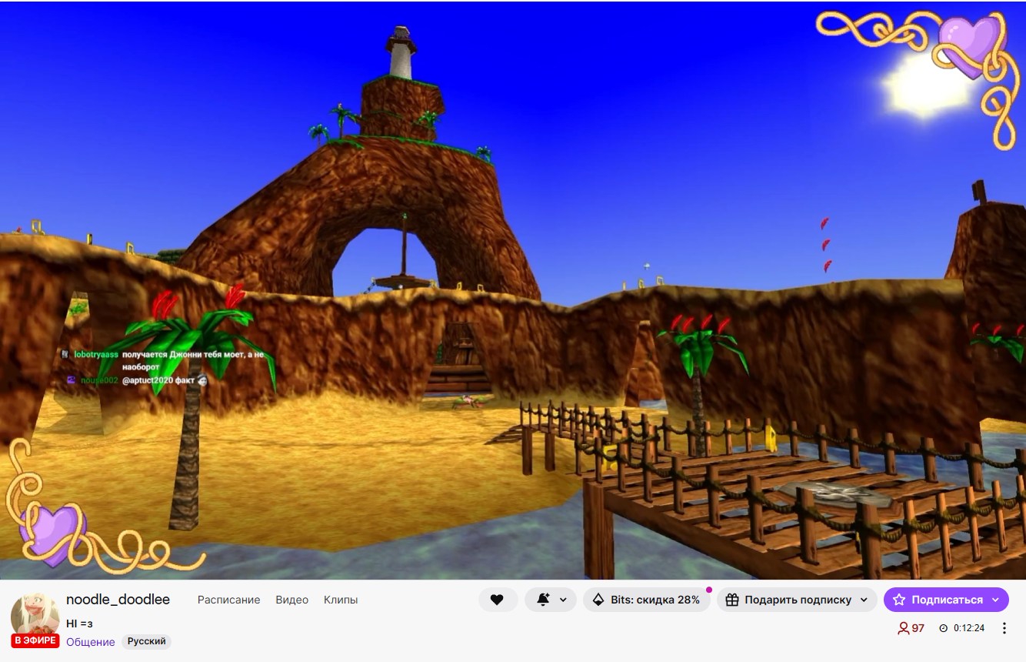This screenshot has height=662, width=1026.
Task: Select the Русский language tag
Action: click(146, 641)
